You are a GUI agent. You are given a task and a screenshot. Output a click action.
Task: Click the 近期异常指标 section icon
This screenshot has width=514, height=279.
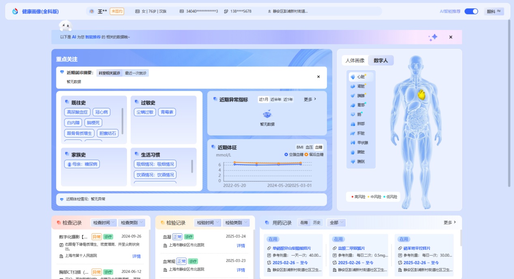pos(215,99)
